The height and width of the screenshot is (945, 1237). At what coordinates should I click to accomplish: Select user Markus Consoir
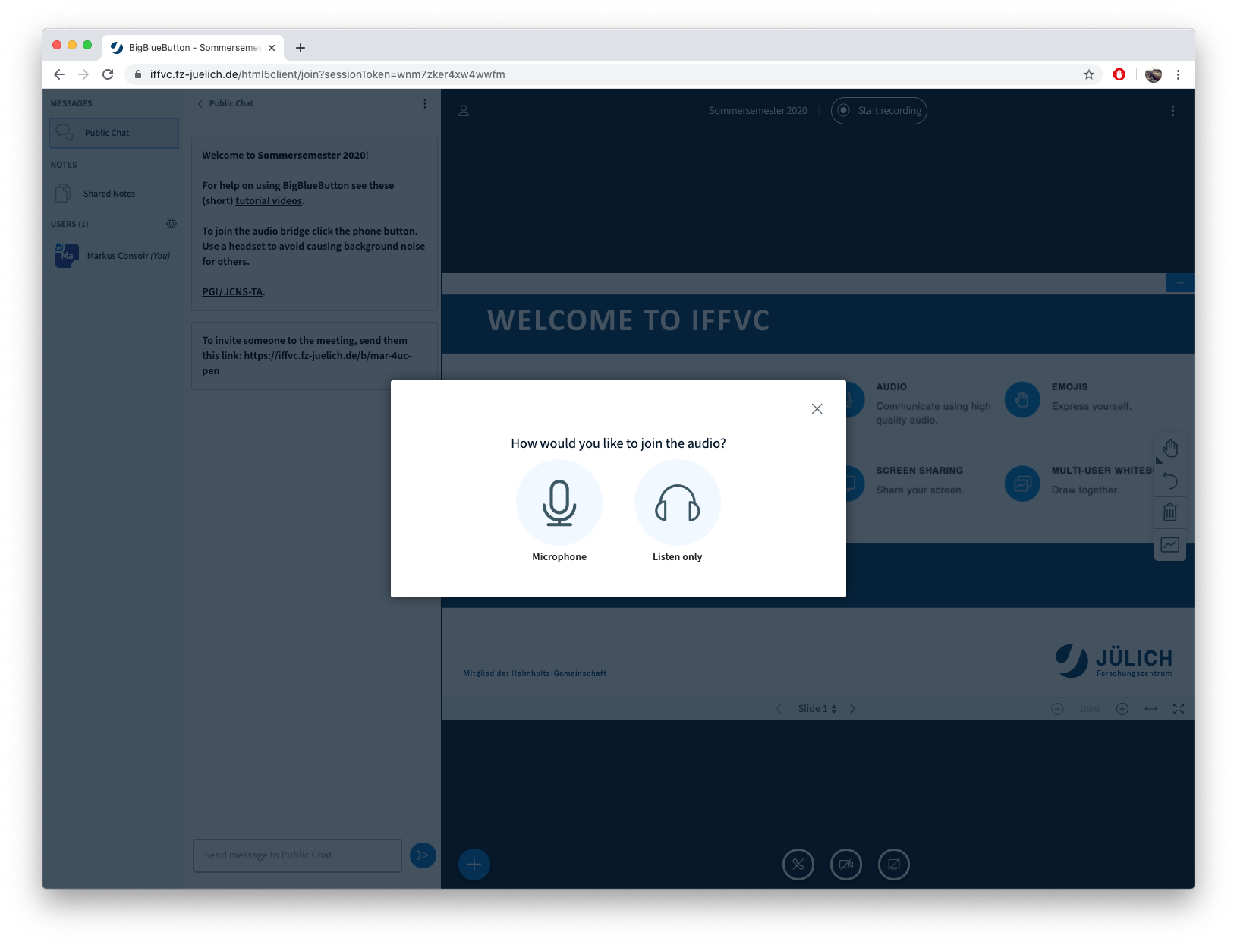[x=114, y=256]
